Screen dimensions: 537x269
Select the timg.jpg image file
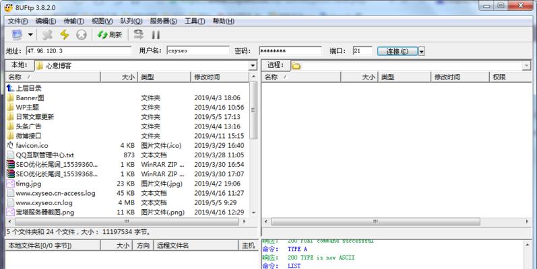point(24,184)
